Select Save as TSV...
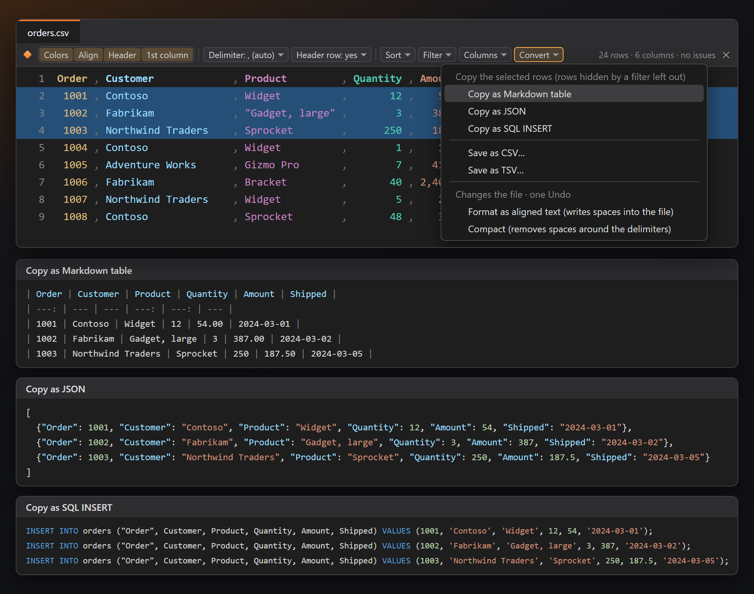The width and height of the screenshot is (754, 594). point(574,170)
